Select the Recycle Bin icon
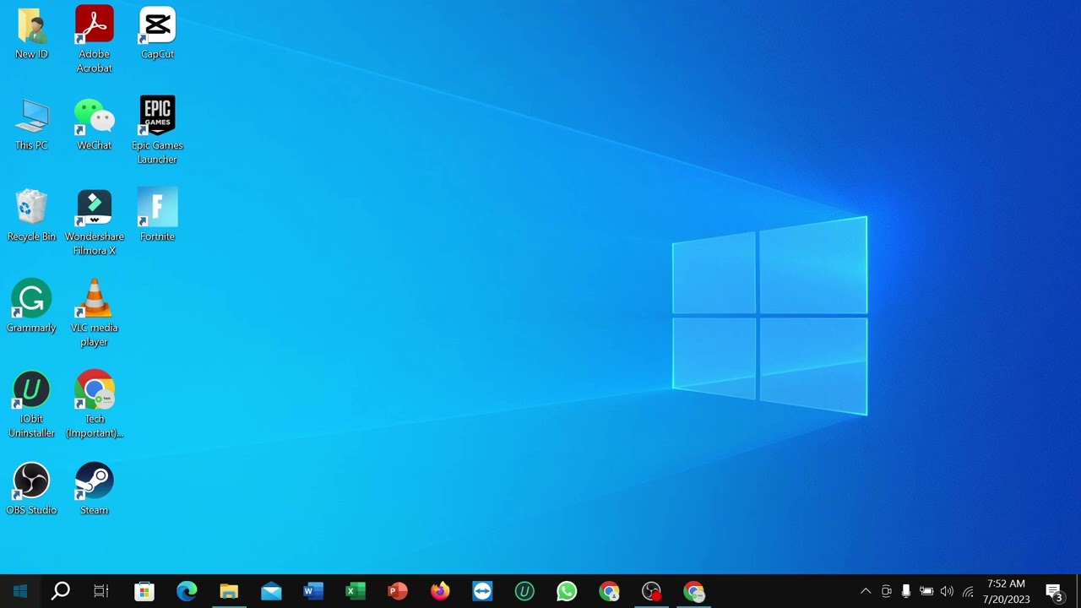This screenshot has width=1081, height=608. click(31, 216)
